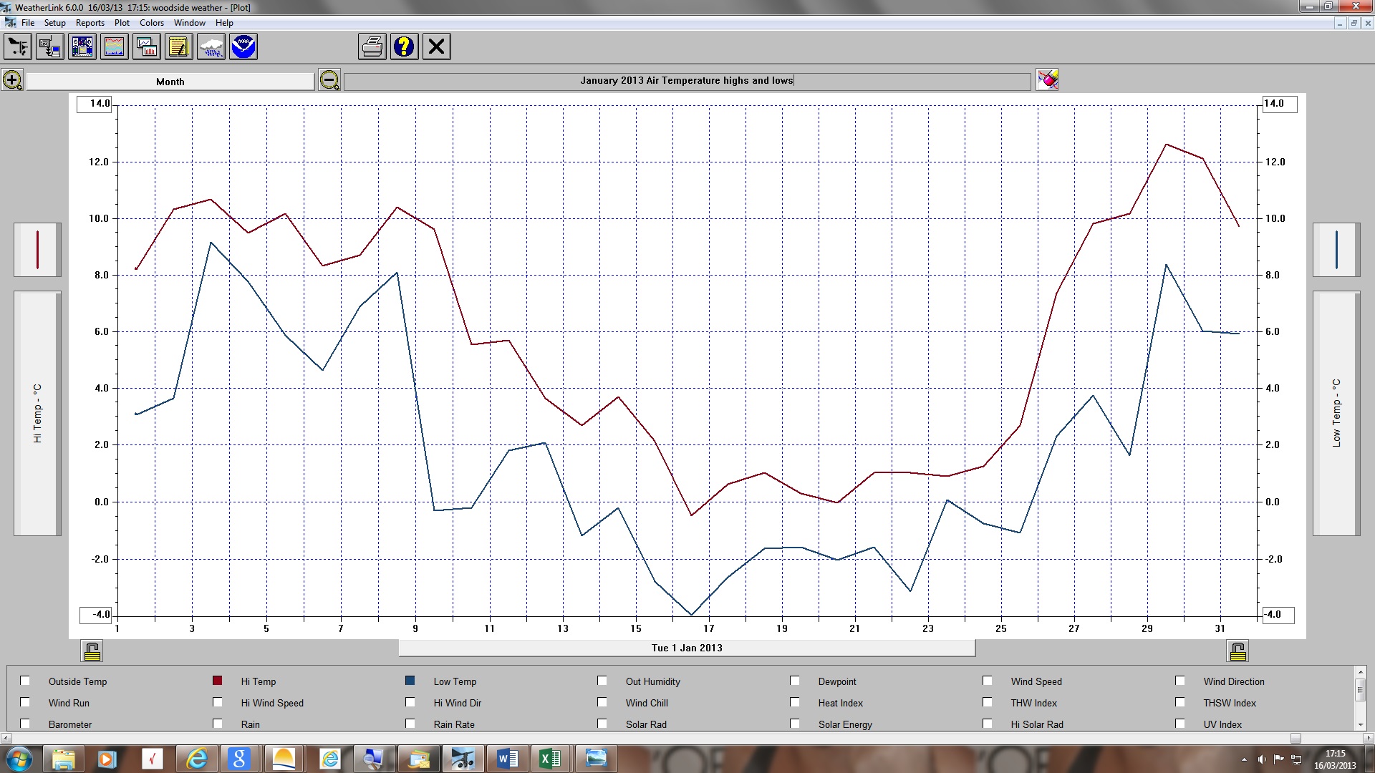Click the zoom in magnifier icon
Image resolution: width=1375 pixels, height=773 pixels.
12,80
